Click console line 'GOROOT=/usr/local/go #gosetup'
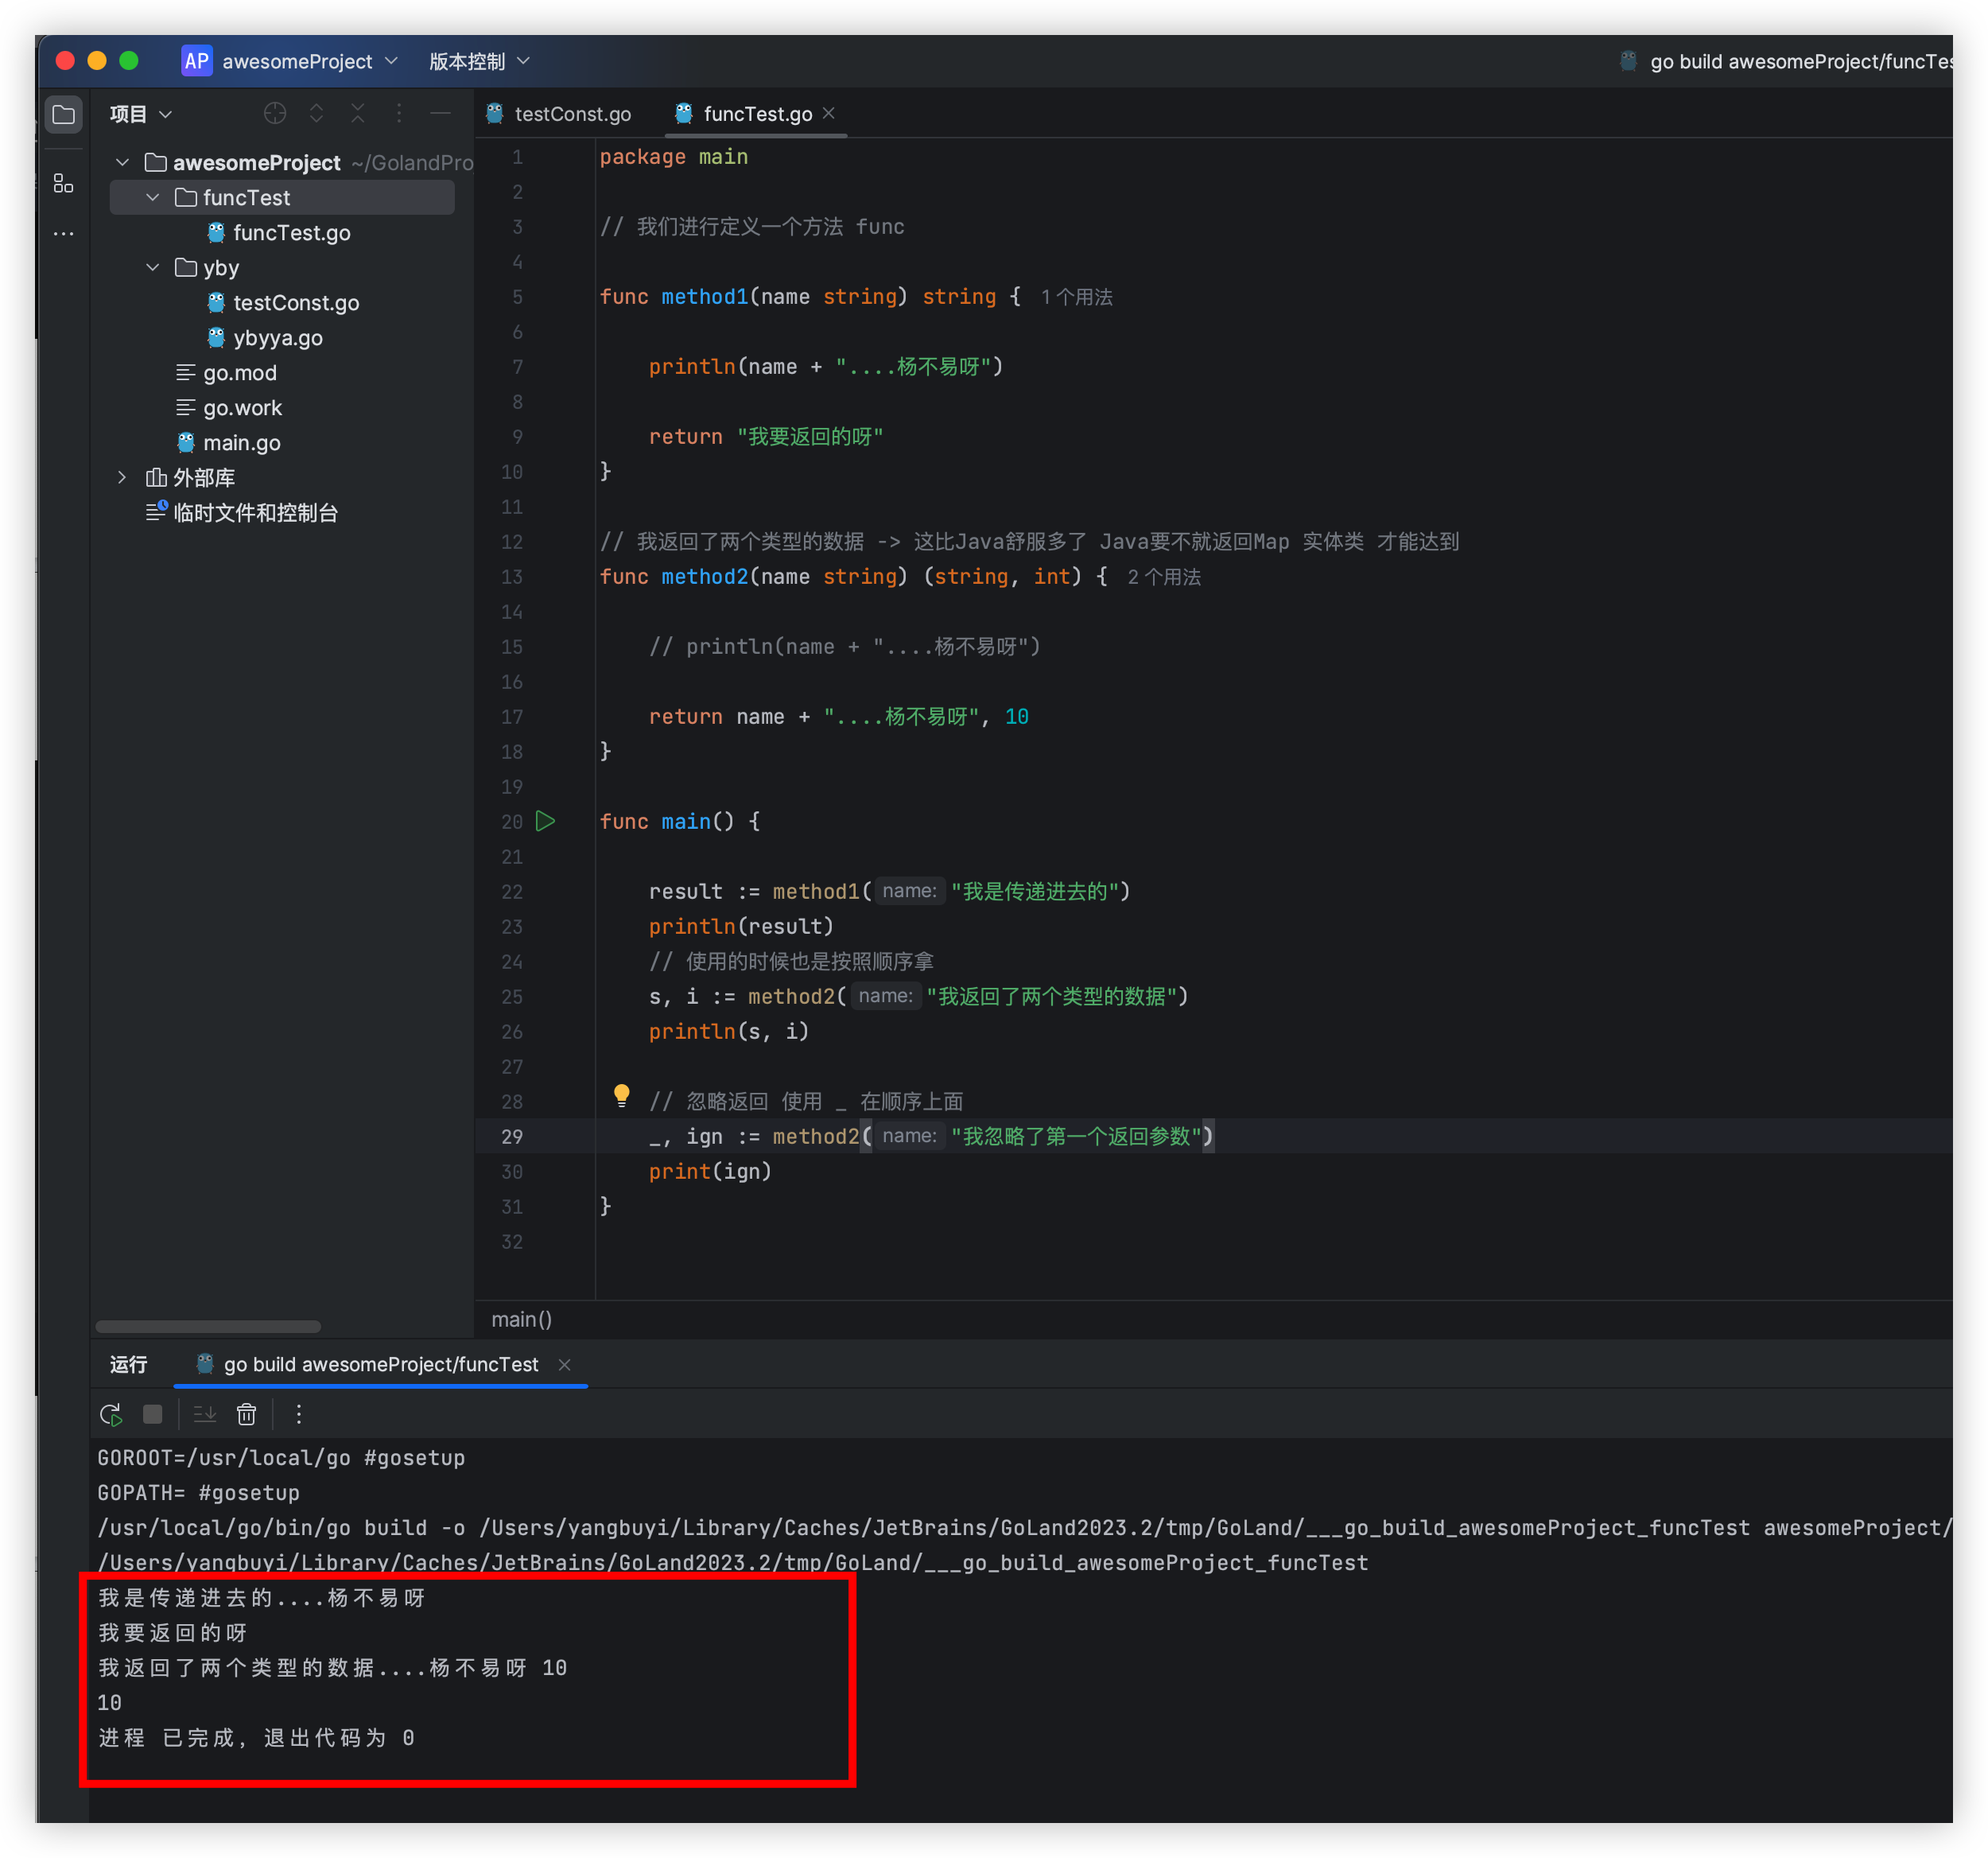The width and height of the screenshot is (1988, 1858). click(x=281, y=1457)
